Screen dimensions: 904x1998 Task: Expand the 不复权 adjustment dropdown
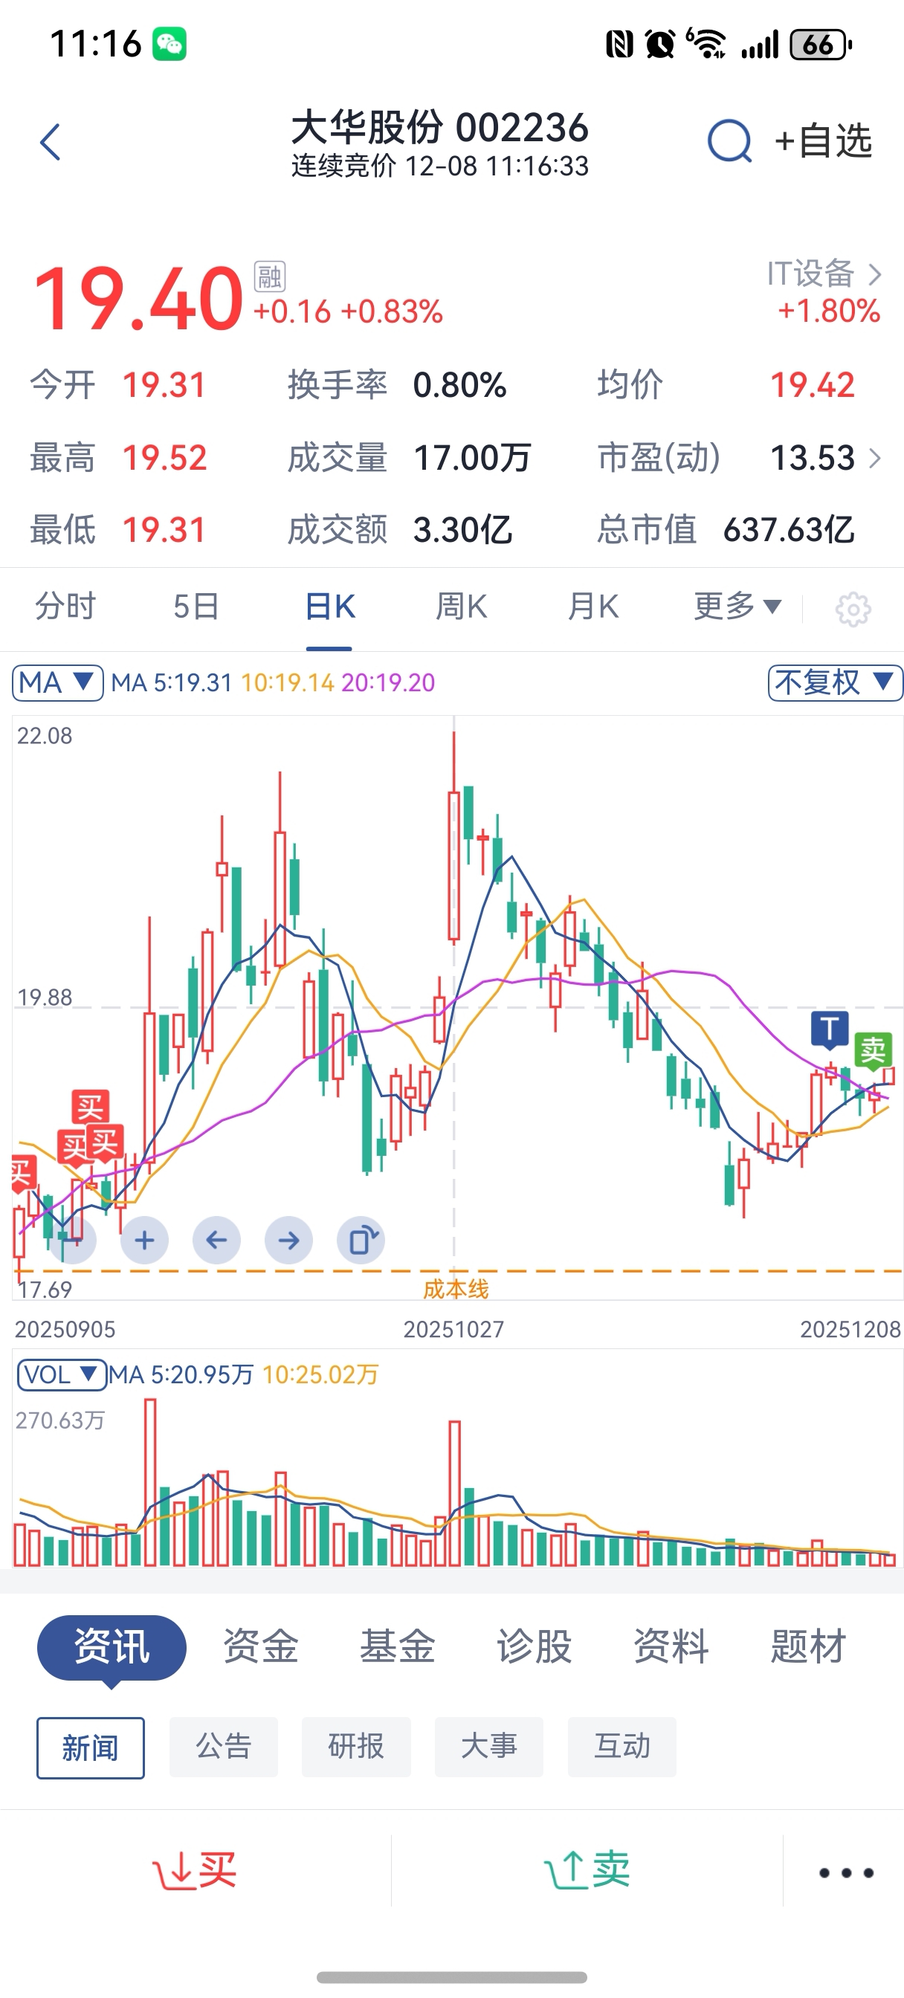(x=834, y=682)
